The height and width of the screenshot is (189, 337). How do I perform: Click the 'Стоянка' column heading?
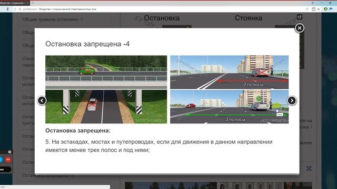pyautogui.click(x=249, y=18)
